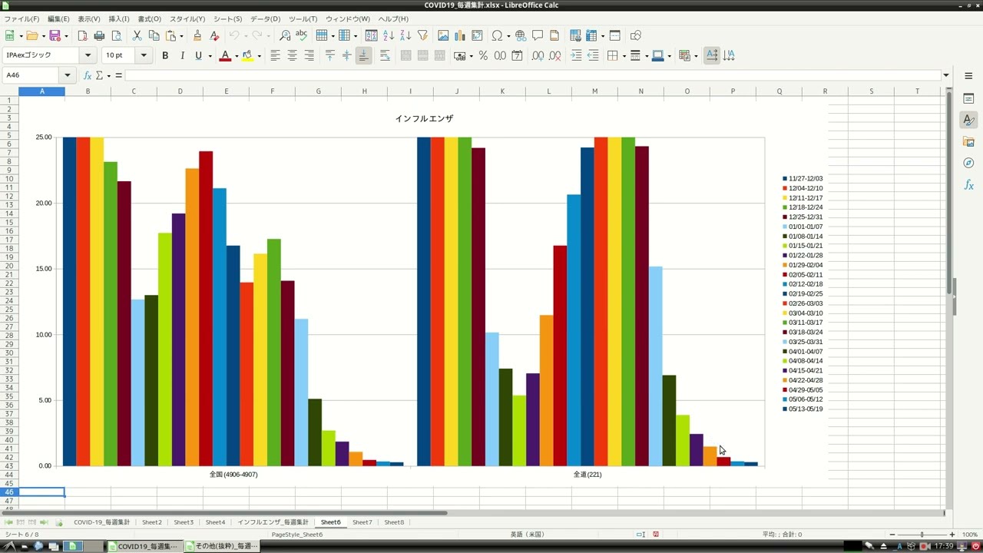Open the font name dropdown
The width and height of the screenshot is (983, 553).
click(88, 55)
